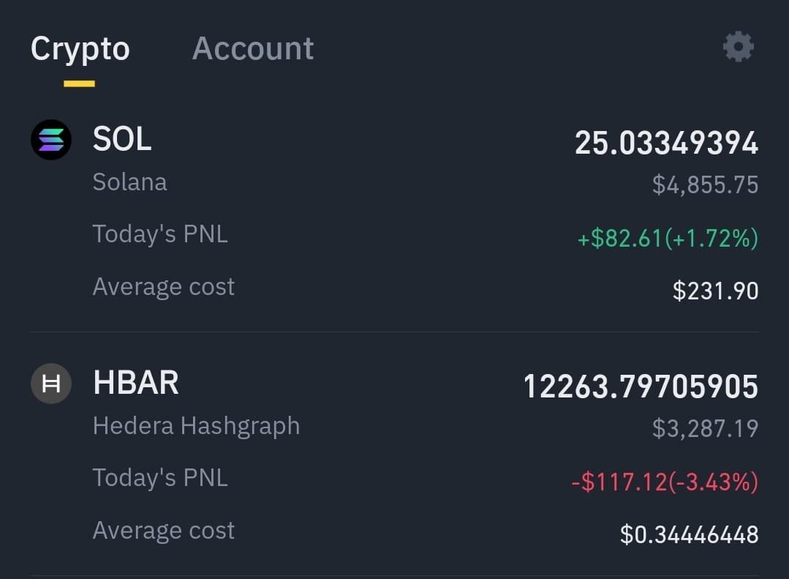Switch to the Account tab
Image resolution: width=789 pixels, height=579 pixels.
click(x=253, y=48)
